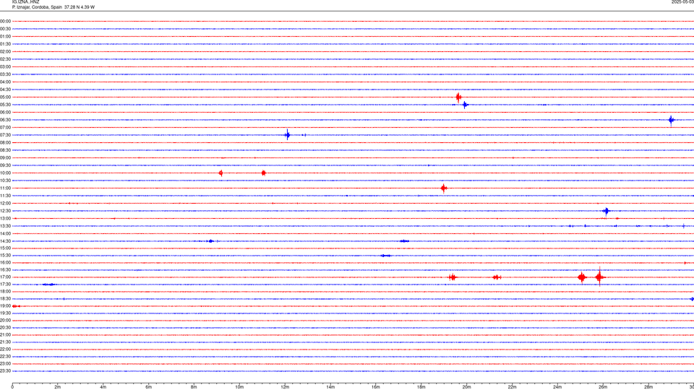Select the blue spike on the 06:30 trace
The height and width of the screenshot is (390, 694).
[672, 120]
